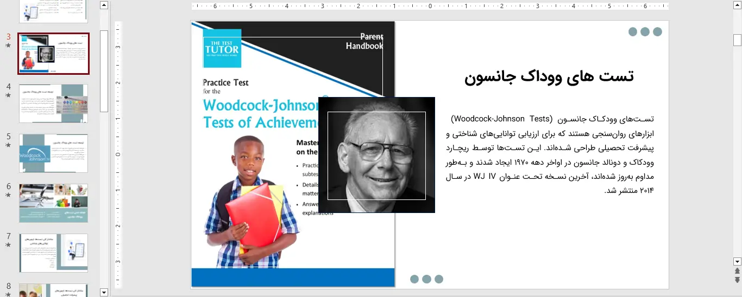Click the slide number 6 label in panel
742x297 pixels.
[x=8, y=186]
